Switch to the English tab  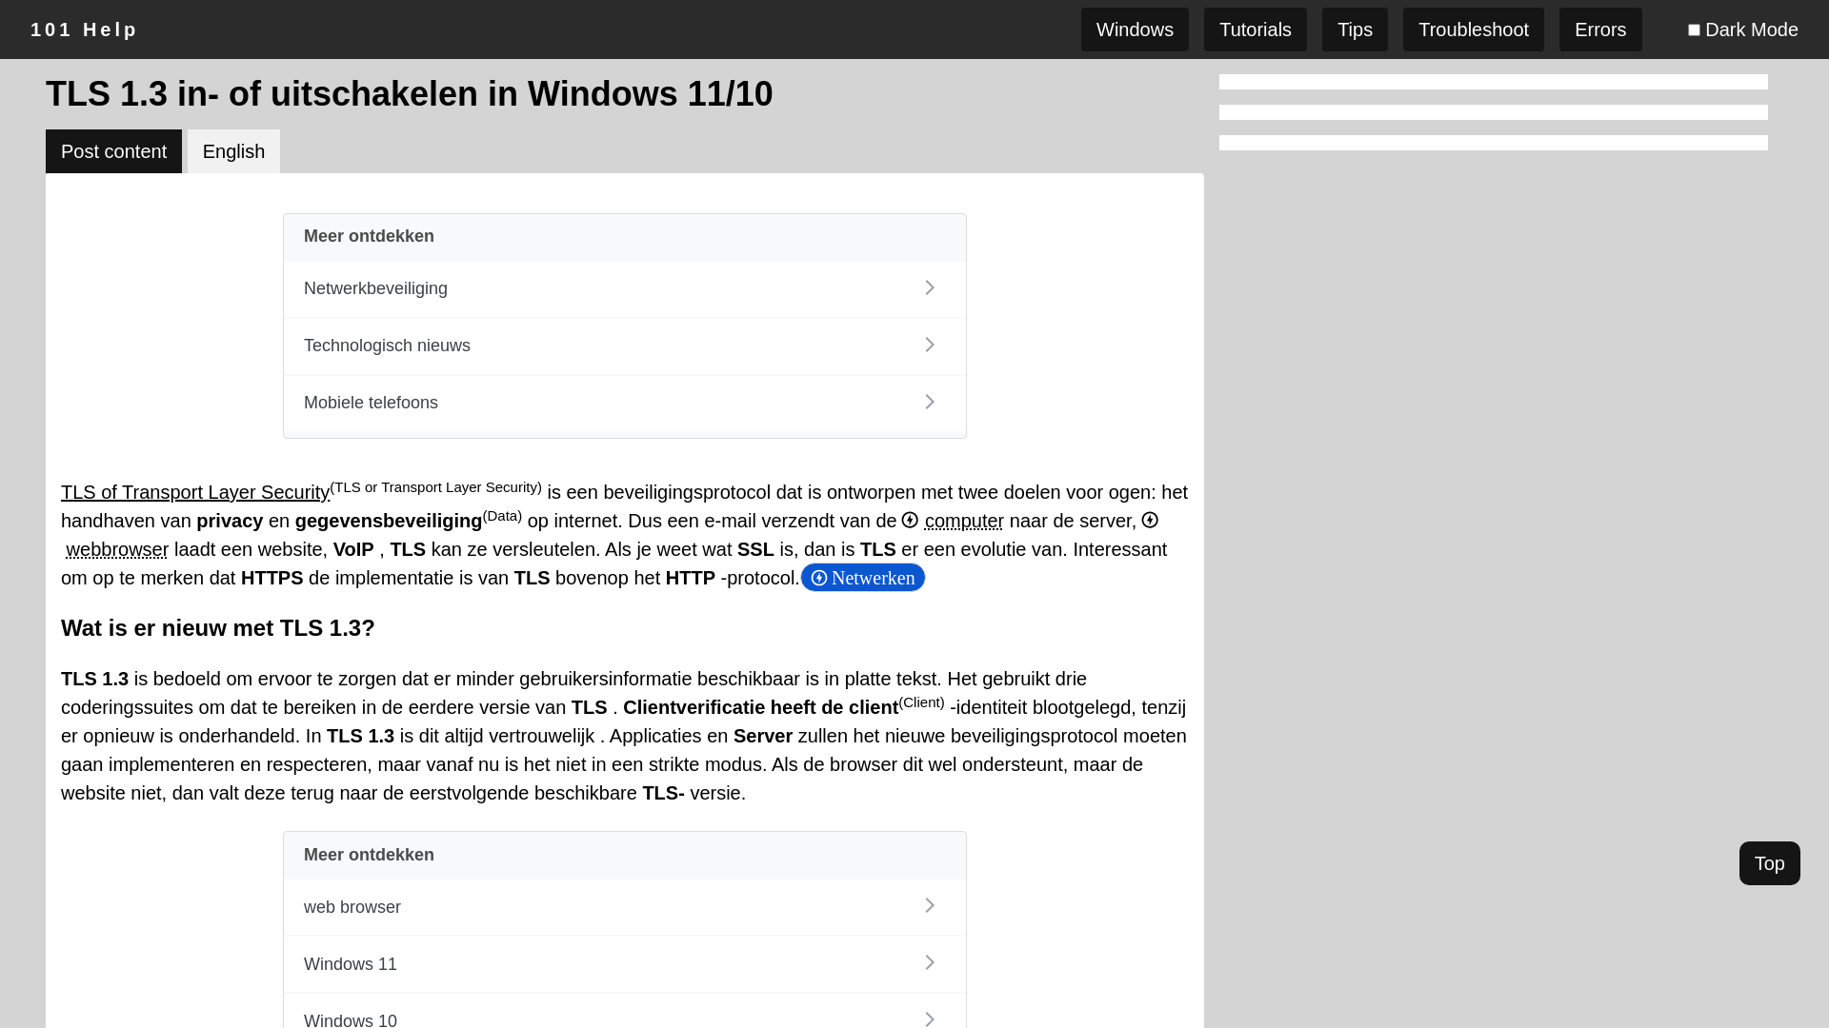pyautogui.click(x=233, y=151)
